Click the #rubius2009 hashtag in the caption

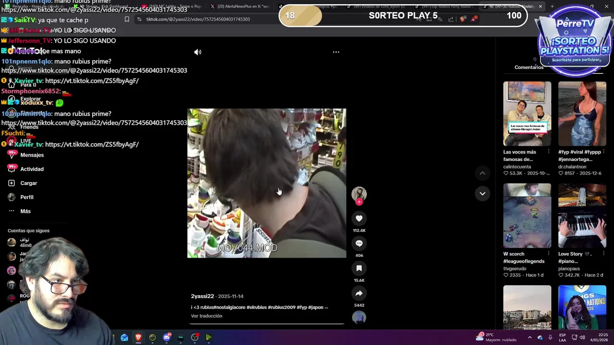282,307
